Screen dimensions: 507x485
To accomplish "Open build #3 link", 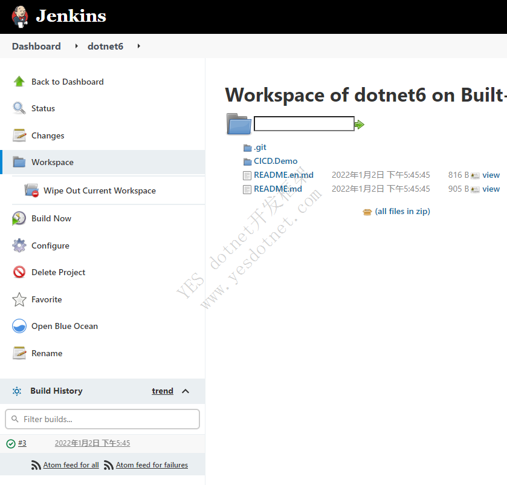I will click(22, 443).
